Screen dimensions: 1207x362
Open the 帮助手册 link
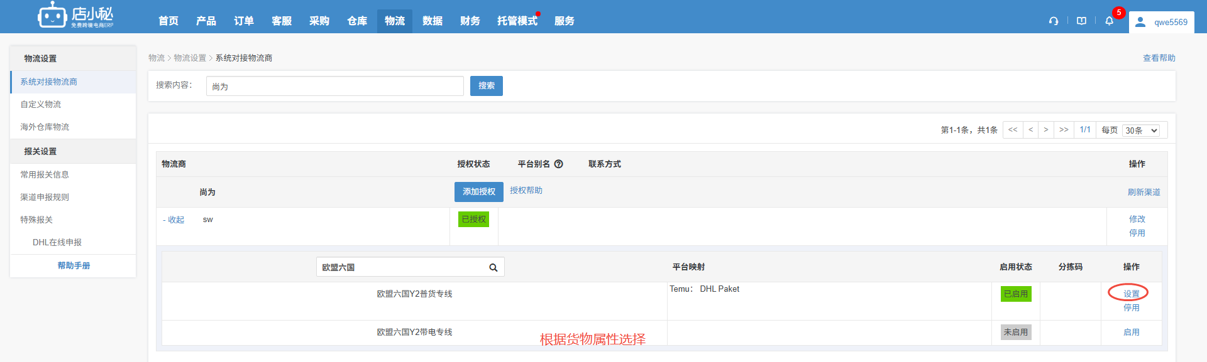tap(74, 265)
